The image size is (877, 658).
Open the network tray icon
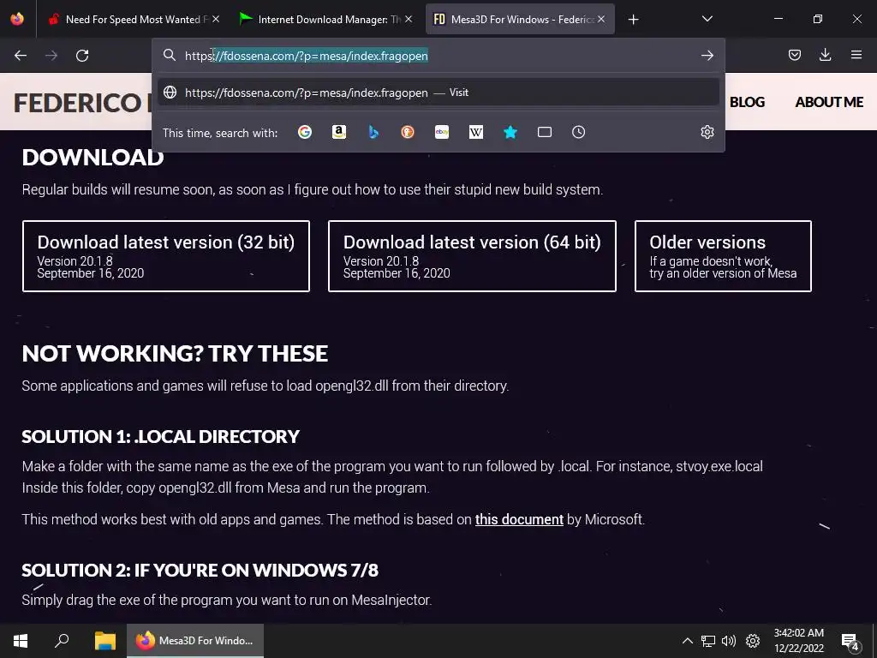[708, 641]
